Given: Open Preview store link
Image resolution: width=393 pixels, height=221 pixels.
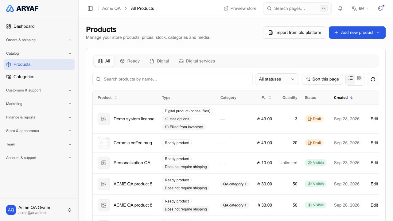Looking at the screenshot, I should click(x=240, y=9).
